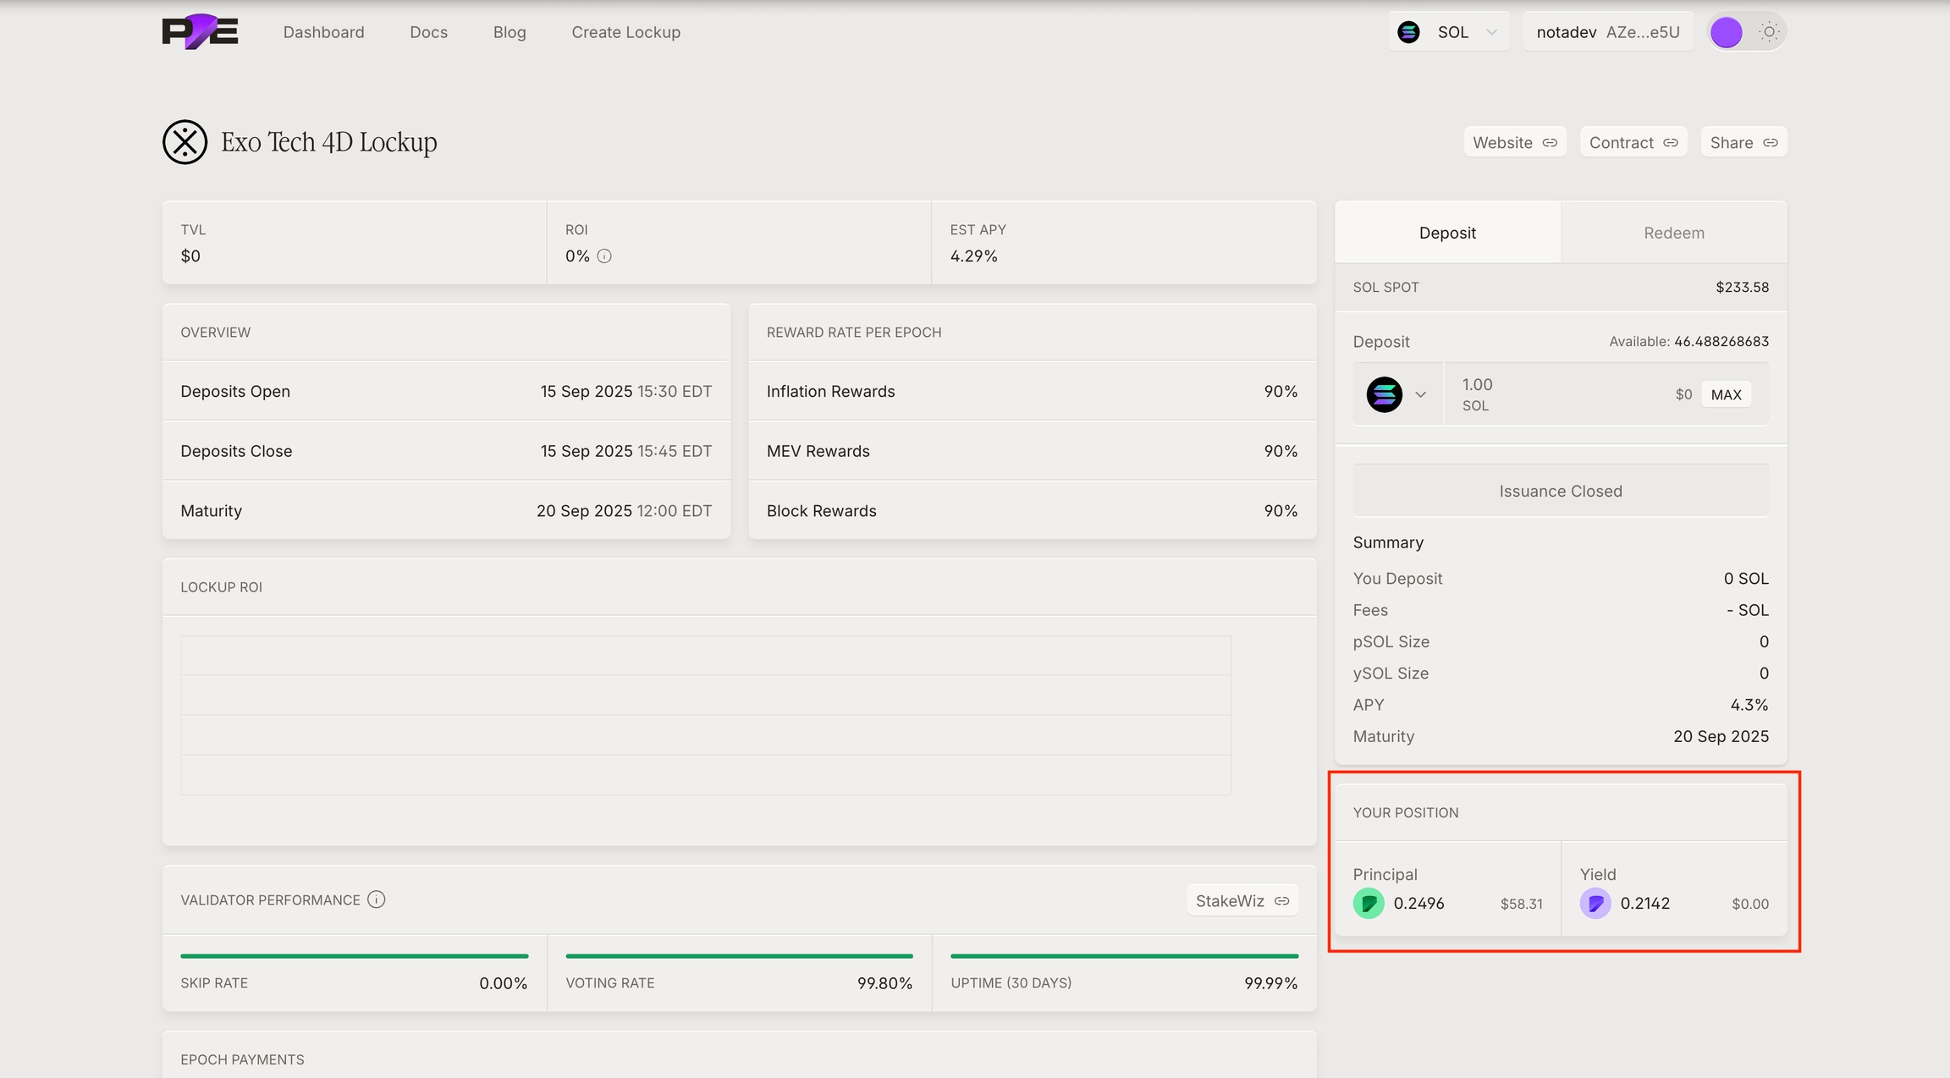1950x1078 pixels.
Task: Click the Exo Tech circular X logo
Action: [x=185, y=142]
